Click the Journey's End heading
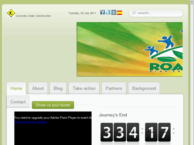The height and width of the screenshot is (145, 194). [113, 115]
